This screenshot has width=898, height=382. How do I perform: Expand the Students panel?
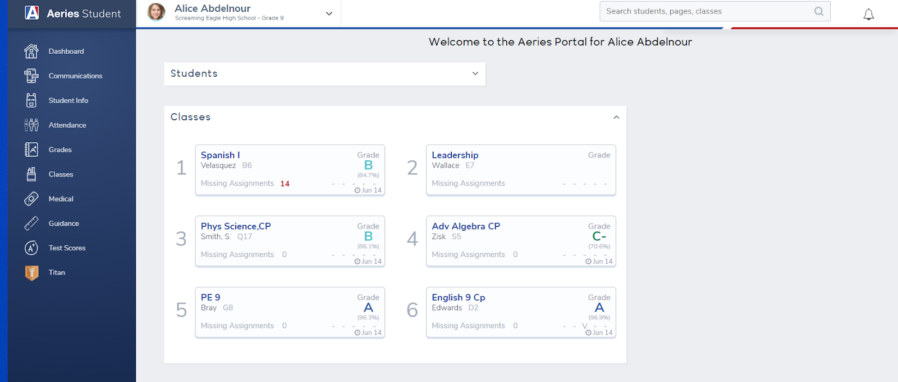click(x=475, y=73)
